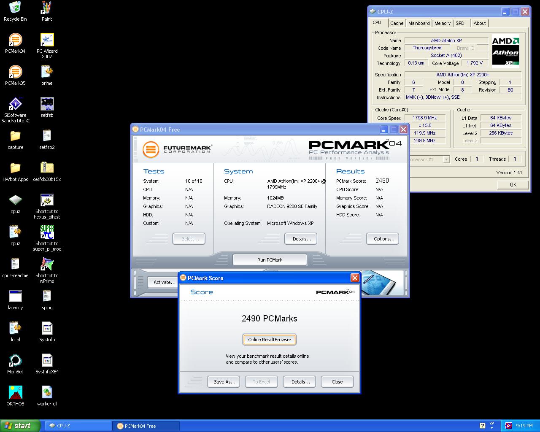Expand the processor selection dropdown in CPU-Z
Image resolution: width=540 pixels, height=432 pixels.
(x=446, y=159)
